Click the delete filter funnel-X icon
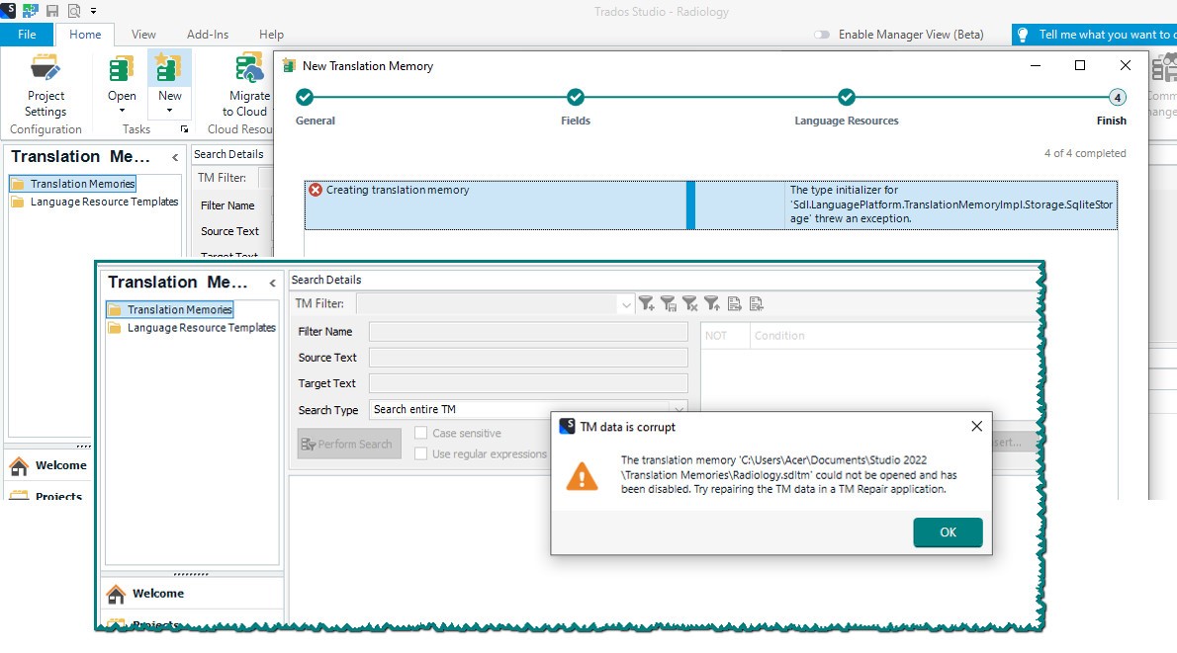This screenshot has height=653, width=1177. click(x=689, y=303)
